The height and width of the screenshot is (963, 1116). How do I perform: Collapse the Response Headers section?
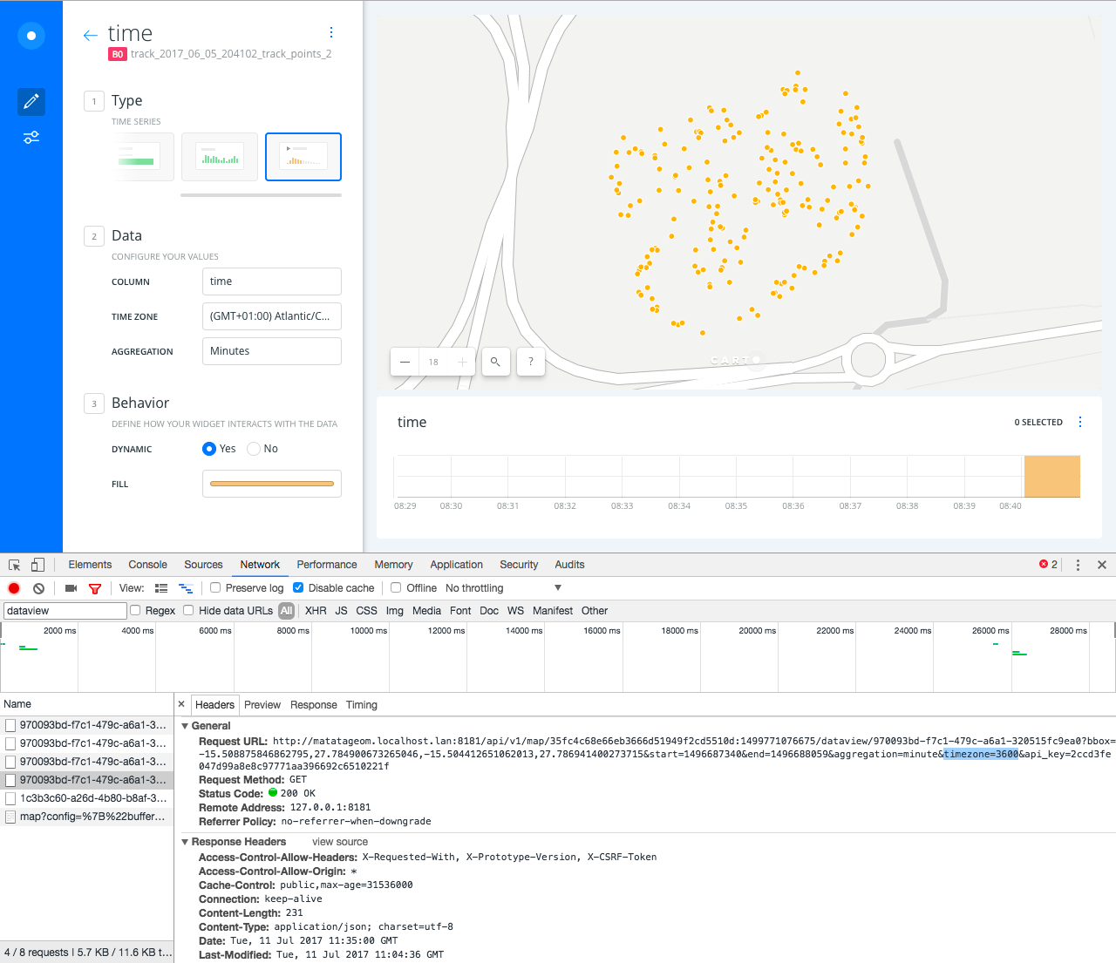(185, 842)
